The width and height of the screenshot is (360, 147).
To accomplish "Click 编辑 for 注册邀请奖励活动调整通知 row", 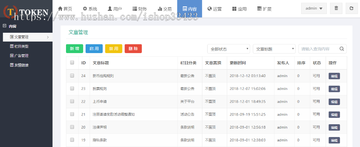I will 334,115.
